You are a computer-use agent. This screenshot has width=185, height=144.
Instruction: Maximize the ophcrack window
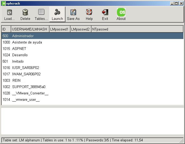pos(176,3)
